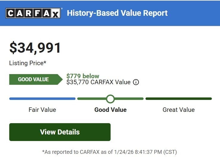Click the GOOD VALUE badge
220x166 pixels.
[x=33, y=79]
